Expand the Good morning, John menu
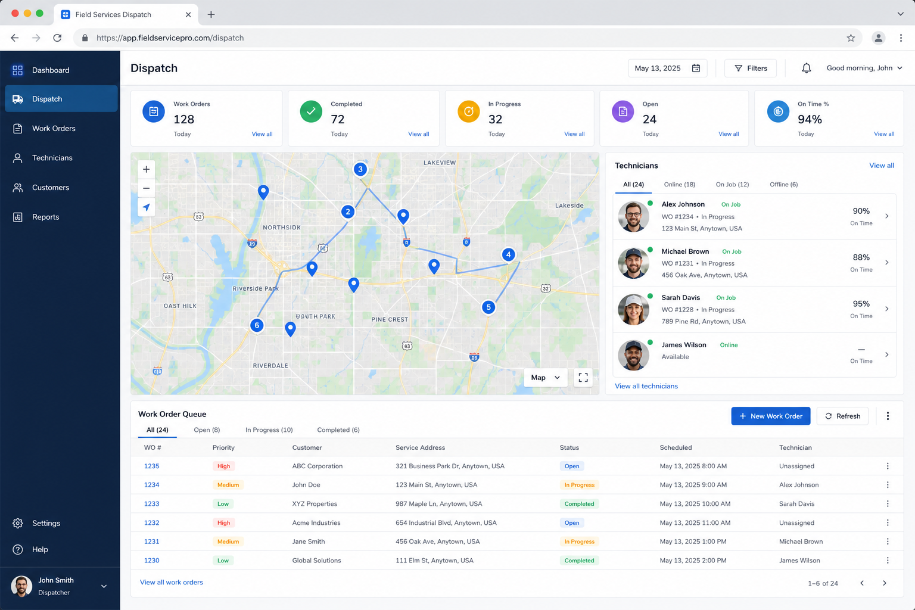 click(x=864, y=68)
